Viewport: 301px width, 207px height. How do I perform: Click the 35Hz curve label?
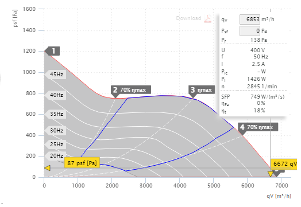coord(56,114)
